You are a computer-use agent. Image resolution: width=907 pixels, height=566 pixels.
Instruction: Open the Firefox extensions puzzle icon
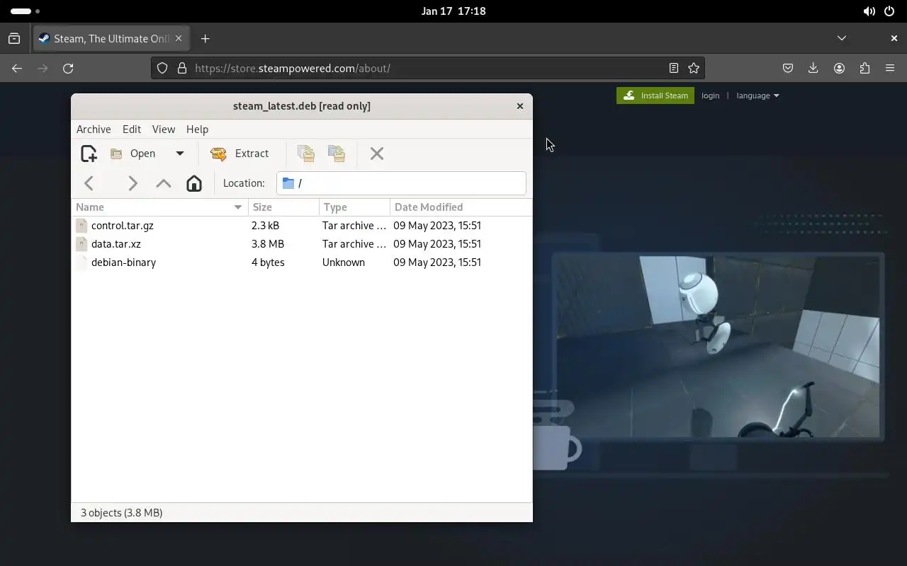tap(864, 69)
